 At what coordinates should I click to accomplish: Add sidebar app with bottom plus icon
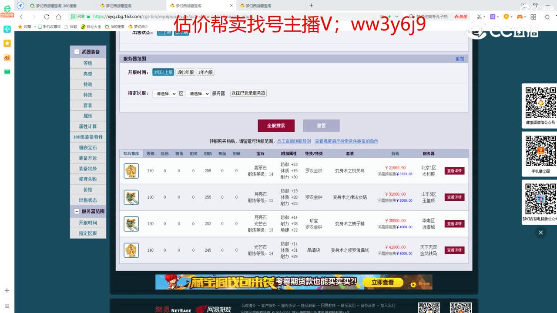click(7, 290)
